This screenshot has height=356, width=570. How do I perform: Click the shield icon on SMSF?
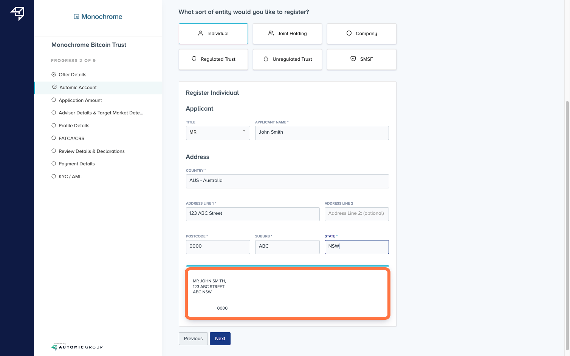tap(353, 59)
